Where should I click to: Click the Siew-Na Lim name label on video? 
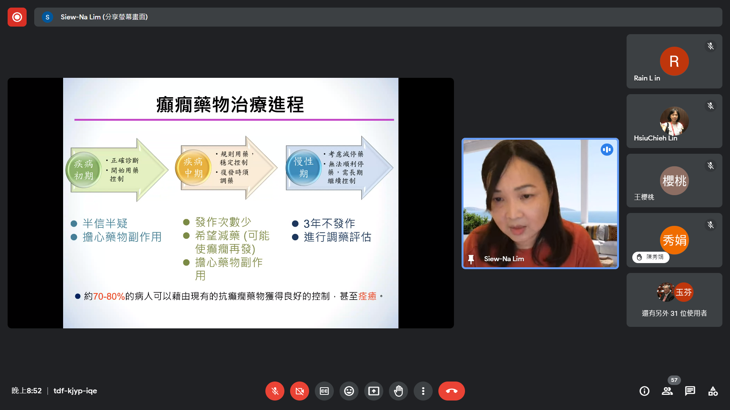(x=504, y=259)
